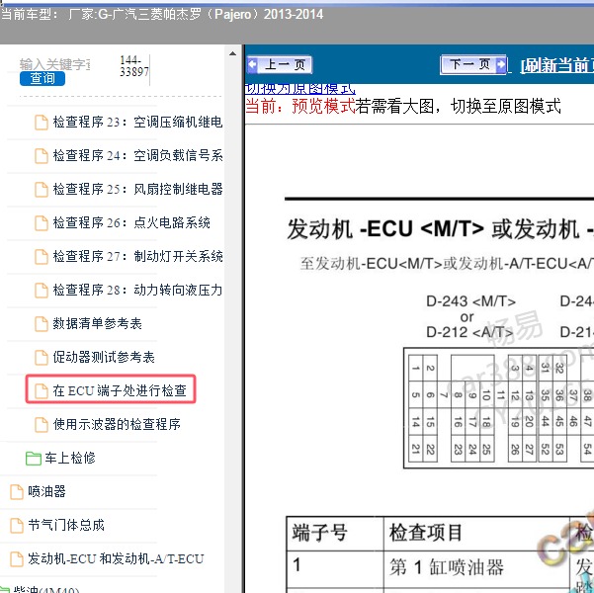Click page icon beside 促动器测试参考表

click(x=42, y=358)
